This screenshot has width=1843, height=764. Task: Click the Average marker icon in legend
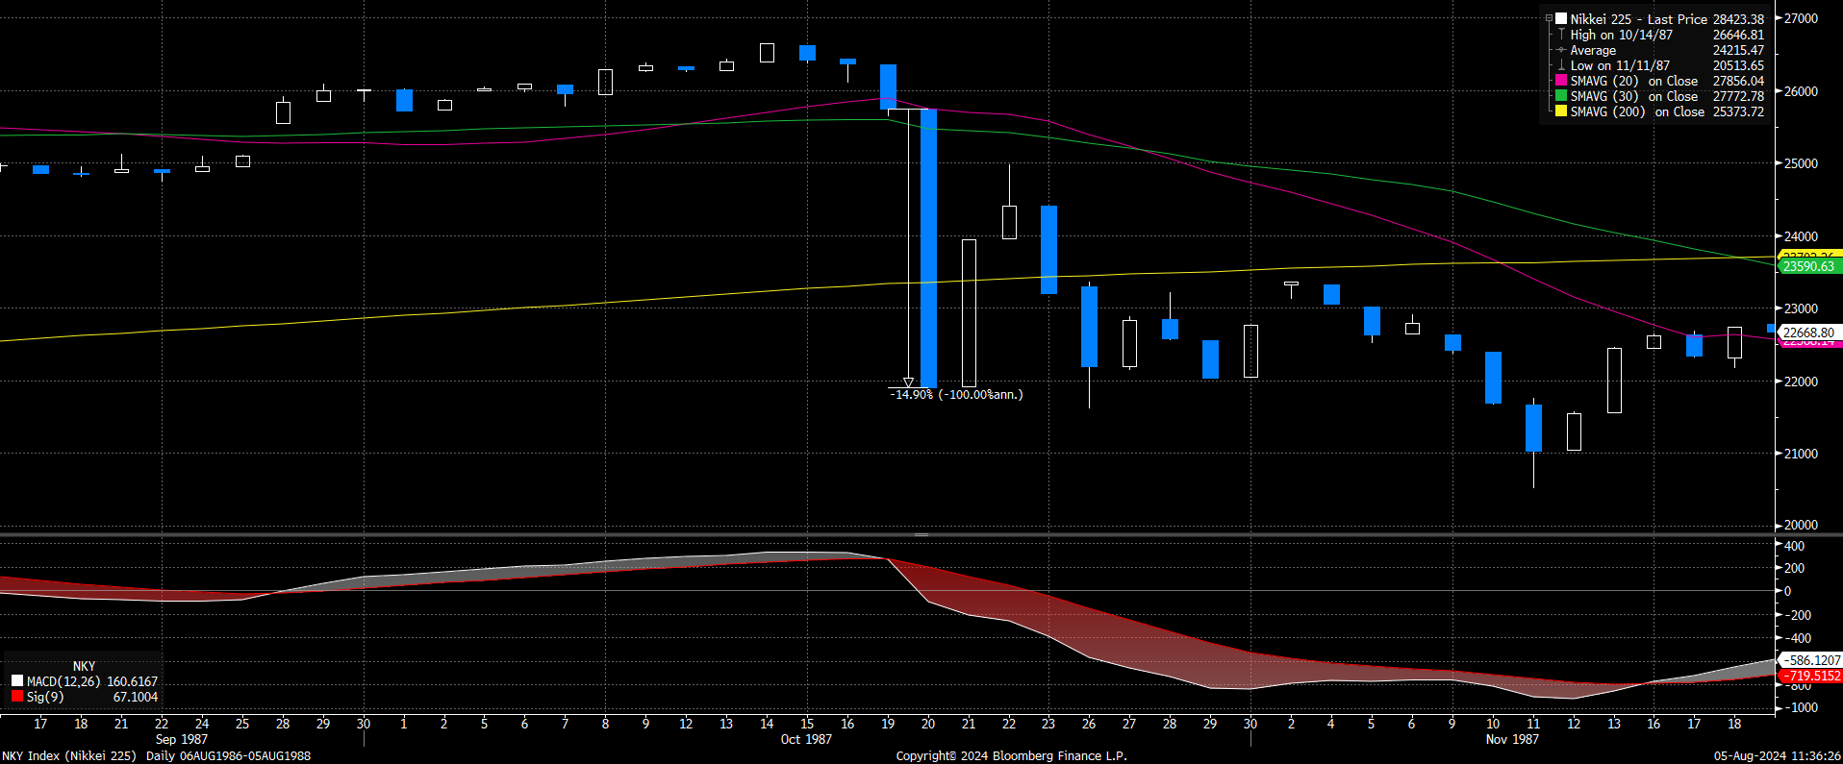[1561, 50]
